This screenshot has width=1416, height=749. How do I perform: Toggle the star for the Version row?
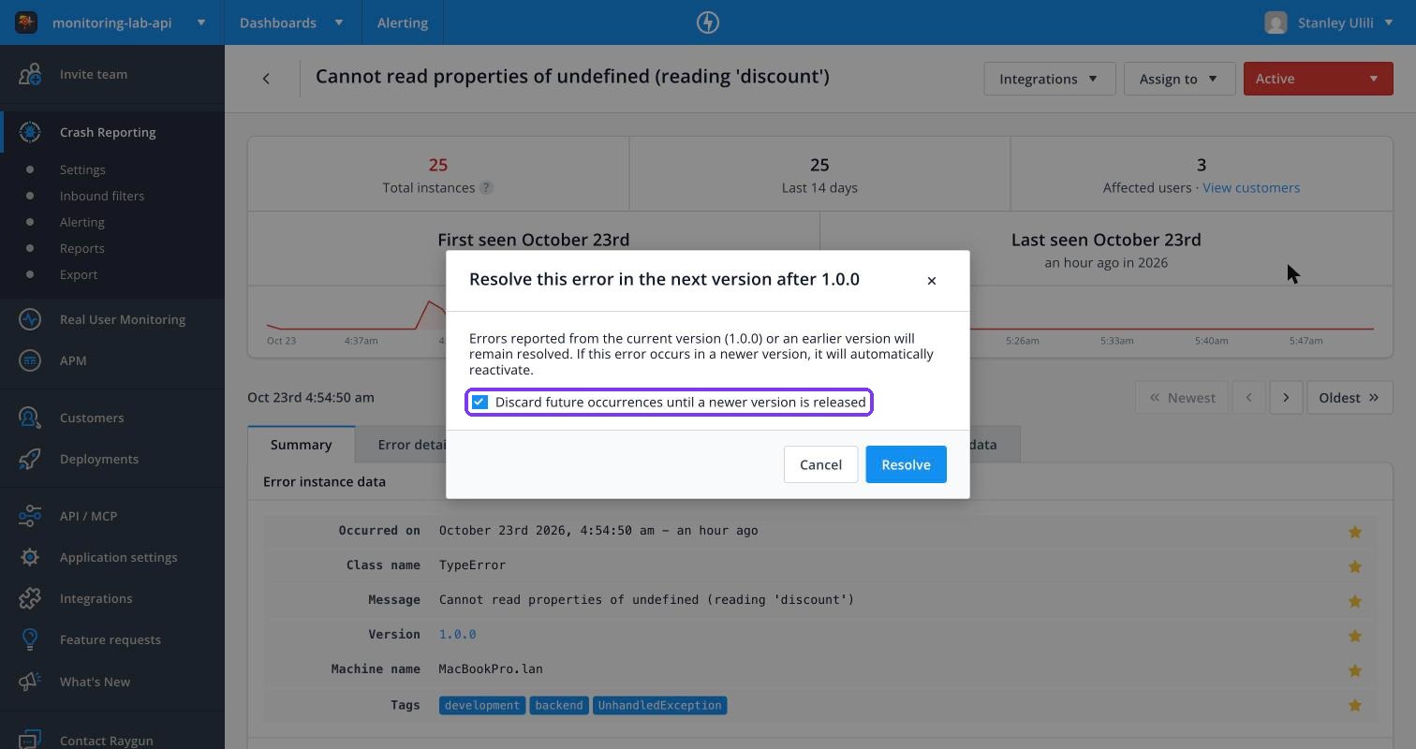pos(1354,636)
